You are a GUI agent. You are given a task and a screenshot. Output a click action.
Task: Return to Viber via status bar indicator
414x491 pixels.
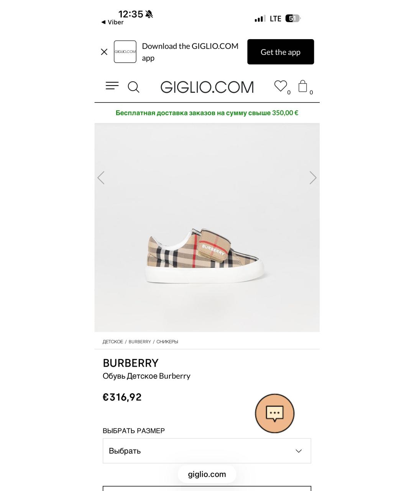click(112, 22)
